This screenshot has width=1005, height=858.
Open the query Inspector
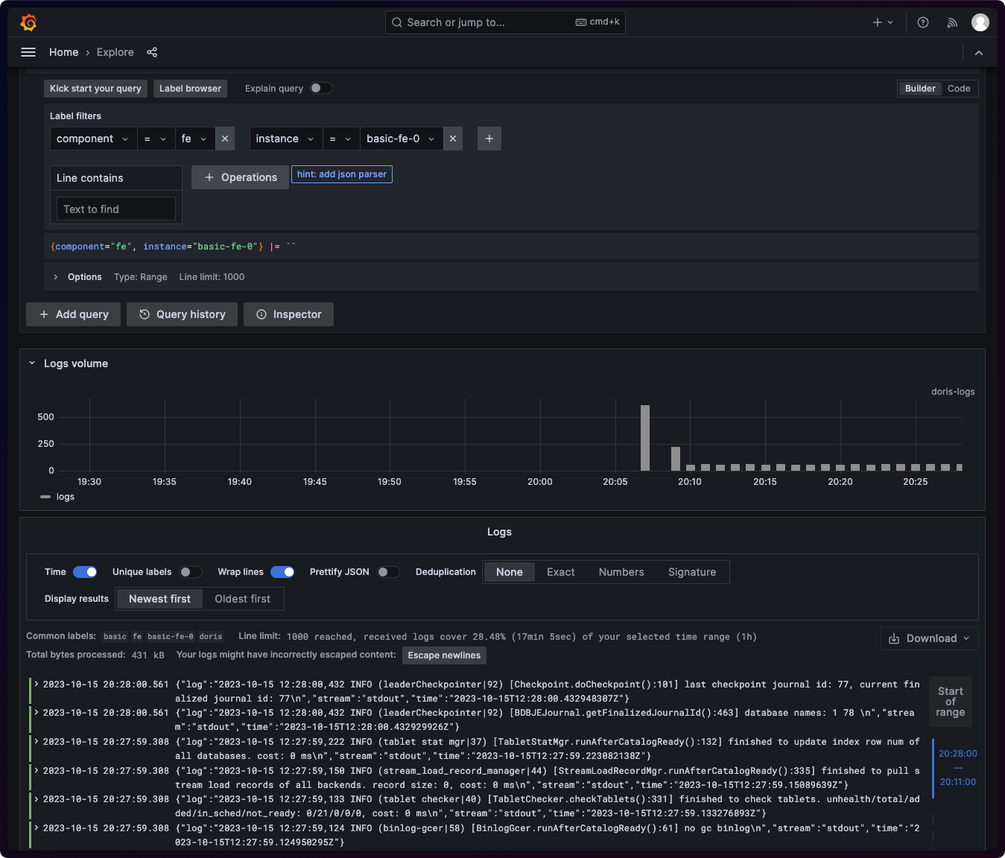[288, 314]
